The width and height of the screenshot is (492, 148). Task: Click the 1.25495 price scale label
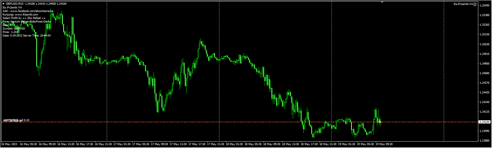point(485,6)
